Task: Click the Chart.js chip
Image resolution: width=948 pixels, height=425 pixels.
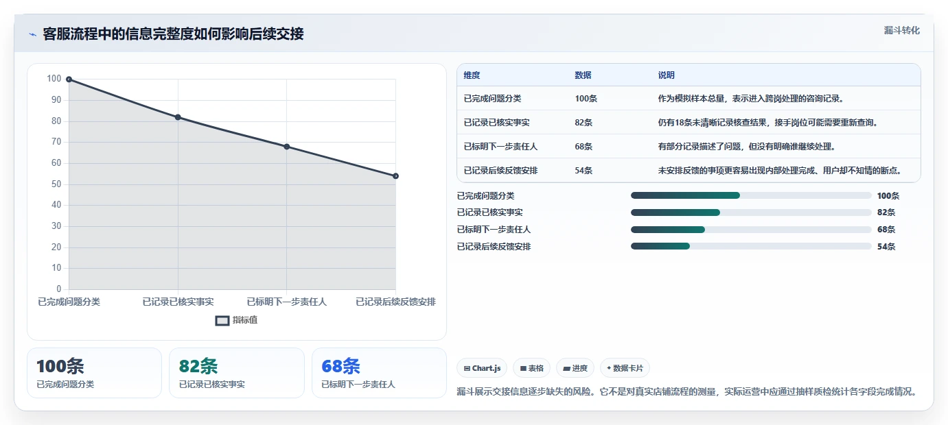Action: coord(482,368)
